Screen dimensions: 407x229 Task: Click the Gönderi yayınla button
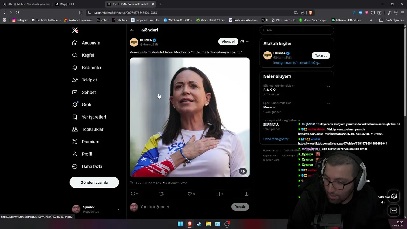click(x=94, y=182)
